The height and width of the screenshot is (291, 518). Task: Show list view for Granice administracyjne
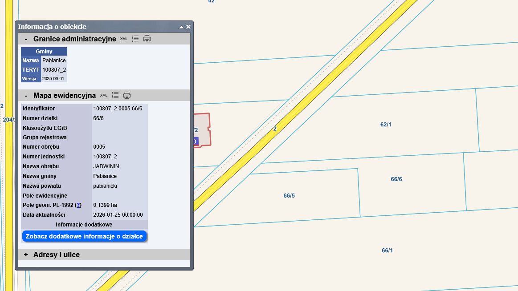(x=135, y=39)
